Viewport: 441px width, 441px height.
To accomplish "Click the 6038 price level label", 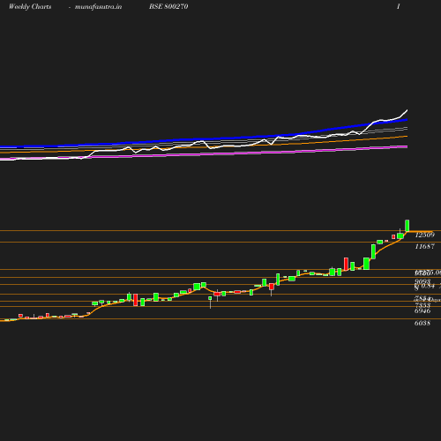I will (x=422, y=323).
